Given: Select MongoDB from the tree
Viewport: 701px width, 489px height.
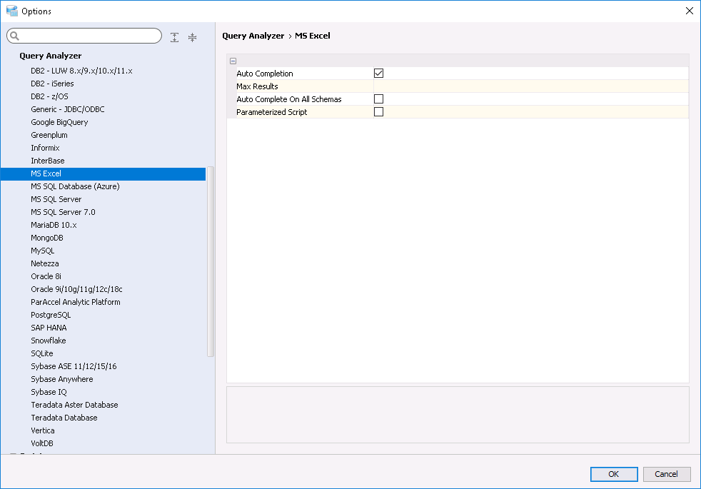Looking at the screenshot, I should pyautogui.click(x=47, y=238).
